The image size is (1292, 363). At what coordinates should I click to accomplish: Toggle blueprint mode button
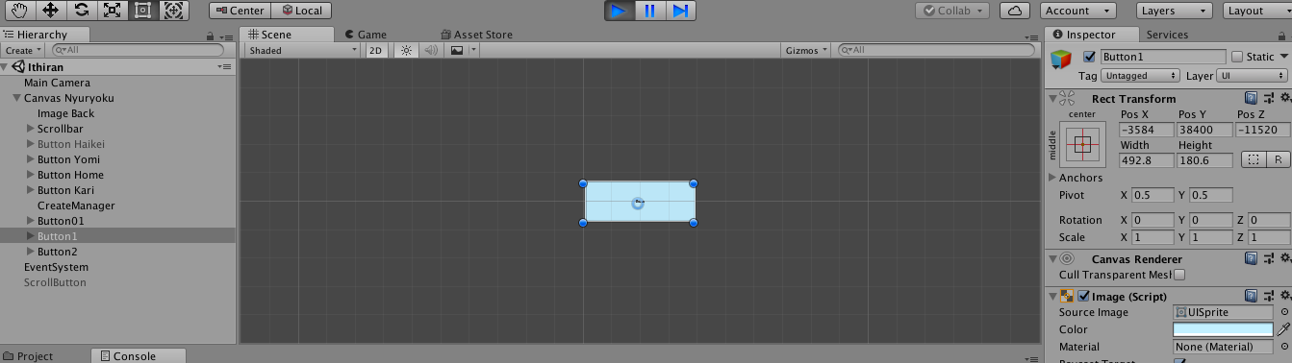[x=1253, y=159]
